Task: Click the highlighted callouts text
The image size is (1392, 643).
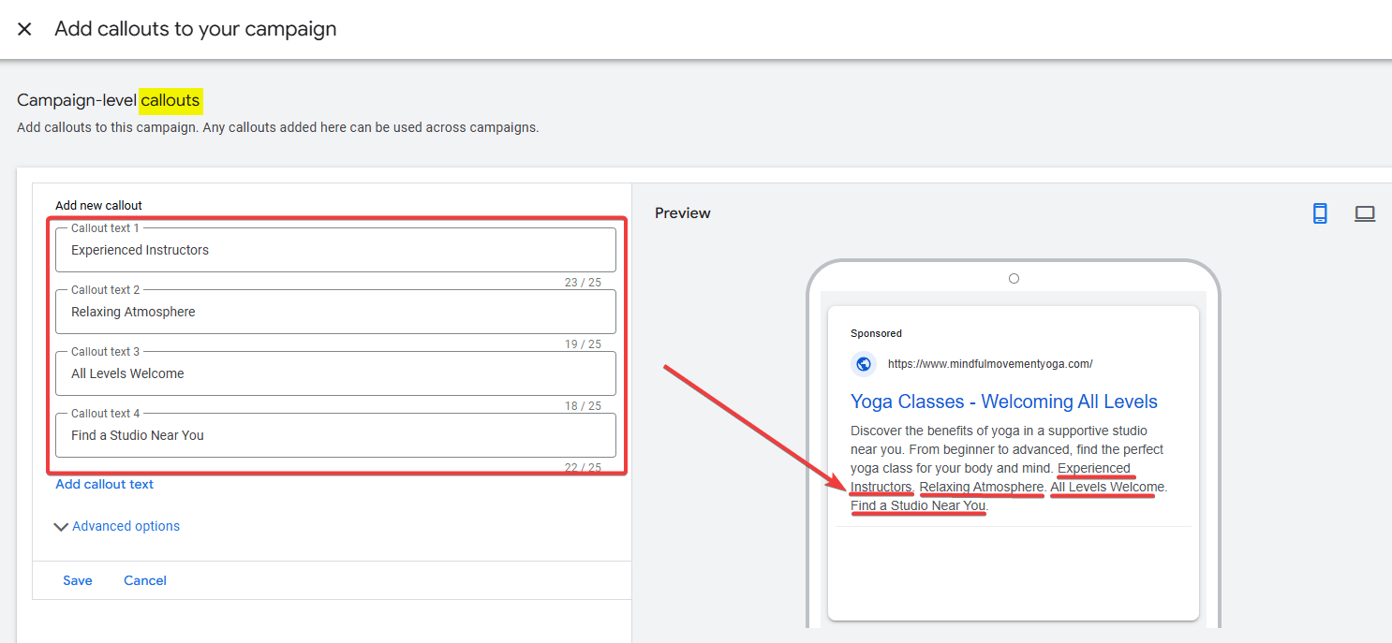Action: click(170, 99)
